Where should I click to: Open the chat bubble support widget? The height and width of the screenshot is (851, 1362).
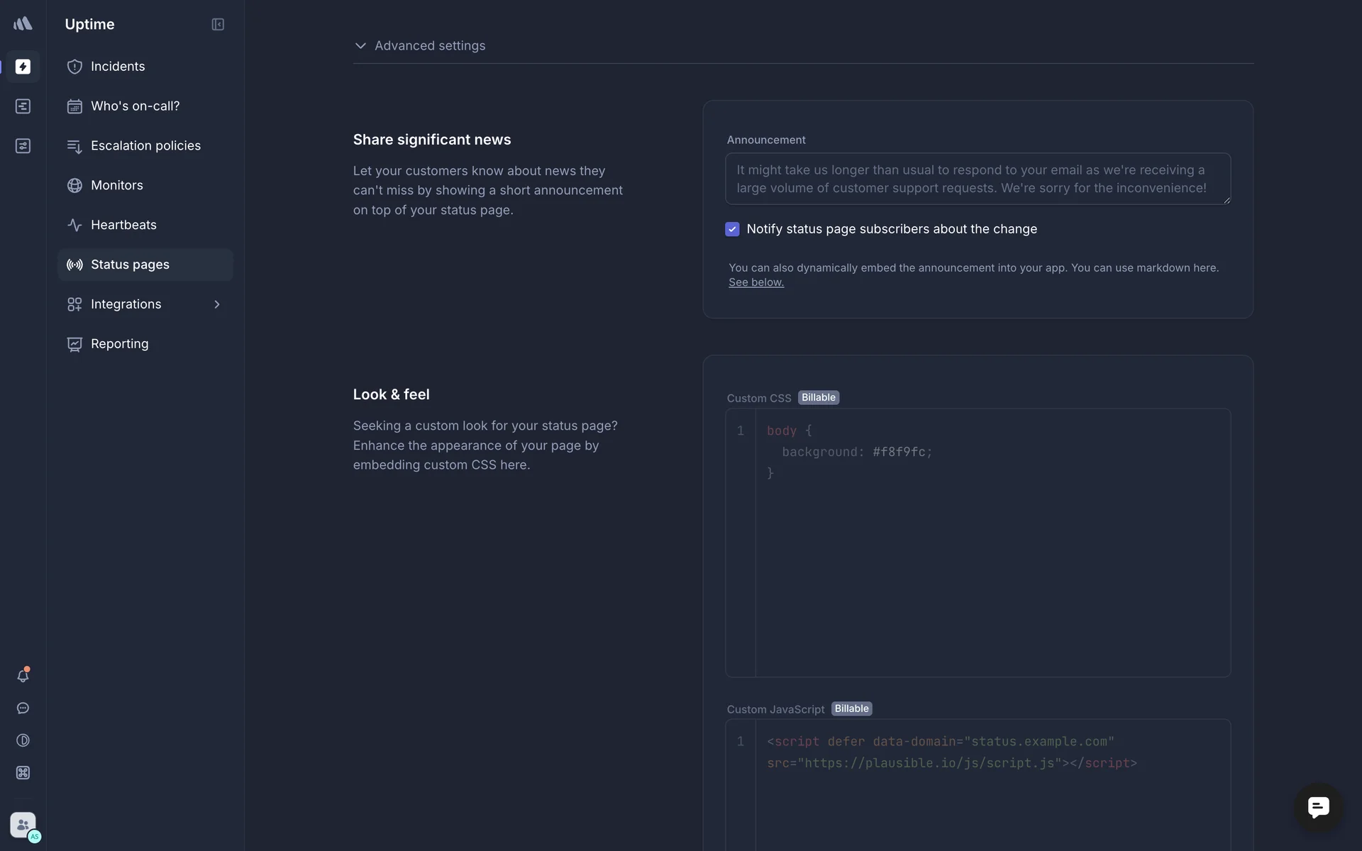click(x=1318, y=807)
